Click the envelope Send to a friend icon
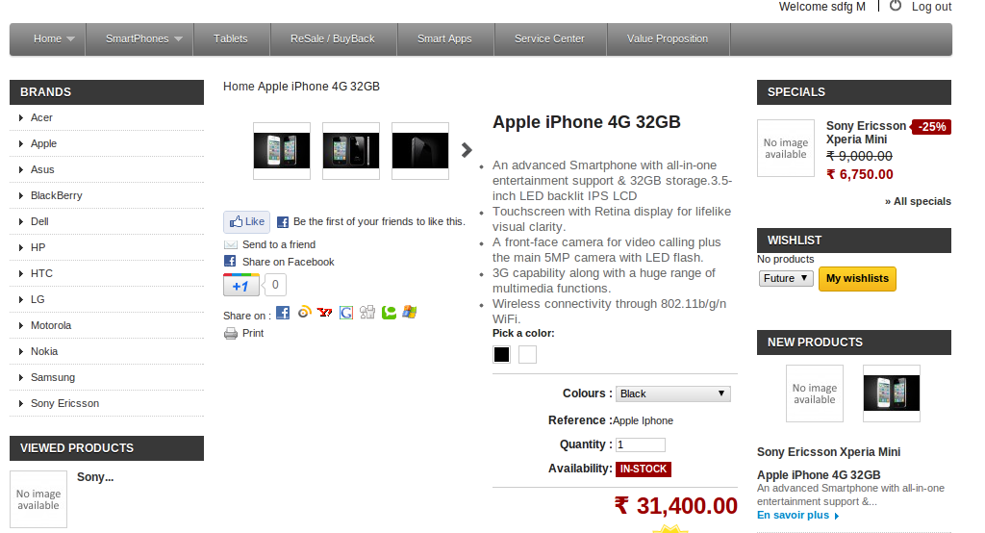 tap(231, 244)
